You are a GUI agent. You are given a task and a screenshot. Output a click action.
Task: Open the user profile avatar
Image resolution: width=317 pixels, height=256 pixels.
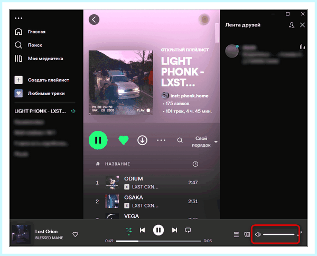coord(204,20)
